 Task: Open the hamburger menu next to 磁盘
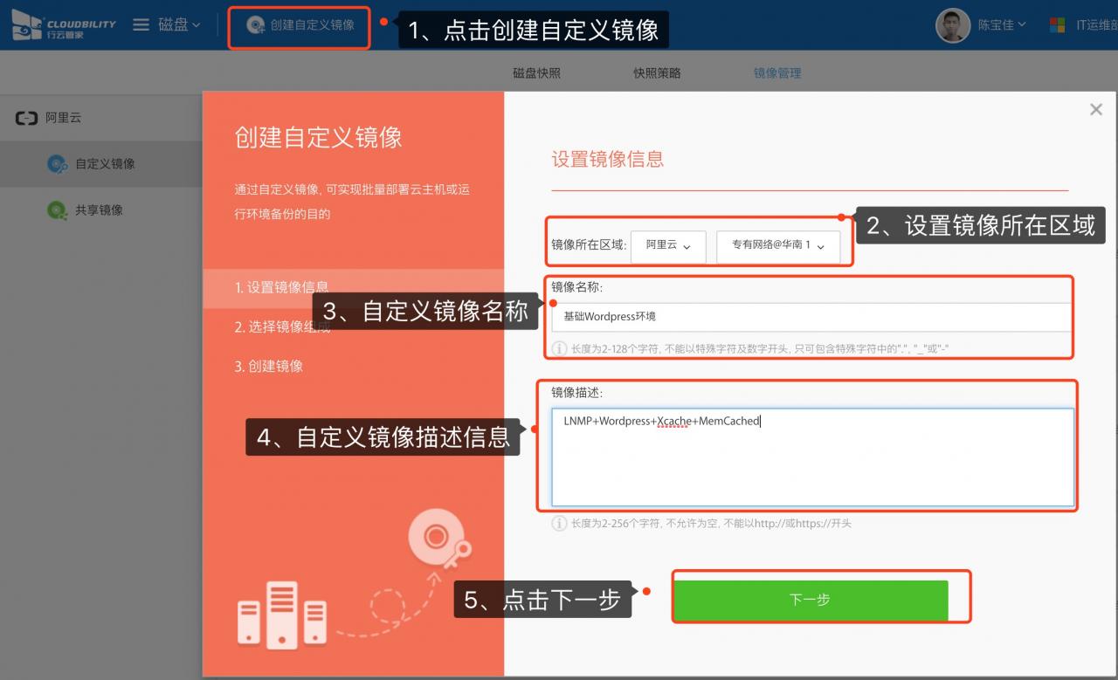pyautogui.click(x=141, y=24)
